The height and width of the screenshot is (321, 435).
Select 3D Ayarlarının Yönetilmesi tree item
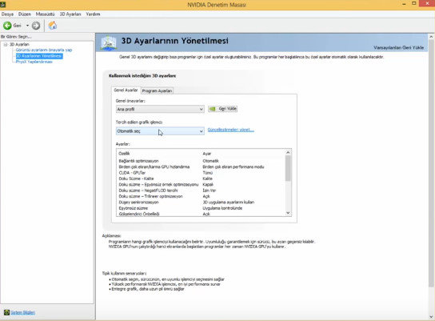[x=39, y=56]
